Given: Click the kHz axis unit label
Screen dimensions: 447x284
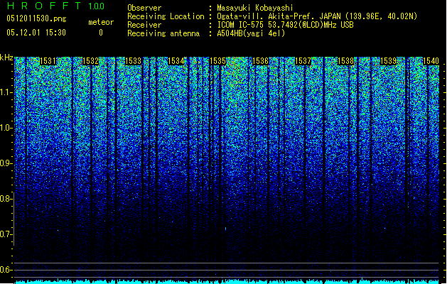Looking at the screenshot, I should coord(6,58).
